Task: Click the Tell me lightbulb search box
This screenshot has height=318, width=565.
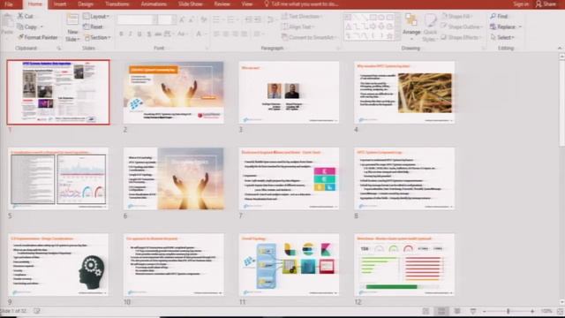Action: coord(301,4)
